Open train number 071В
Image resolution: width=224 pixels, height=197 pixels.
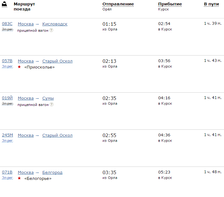coord(7,172)
